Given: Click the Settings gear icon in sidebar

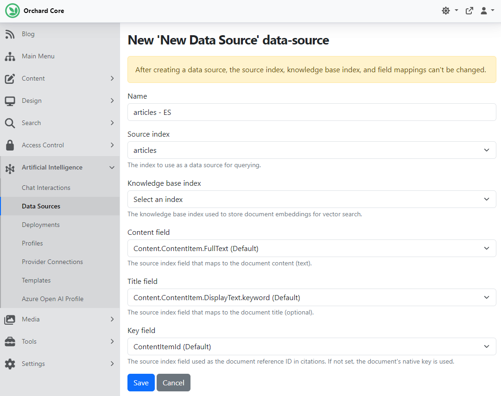Looking at the screenshot, I should (10, 364).
